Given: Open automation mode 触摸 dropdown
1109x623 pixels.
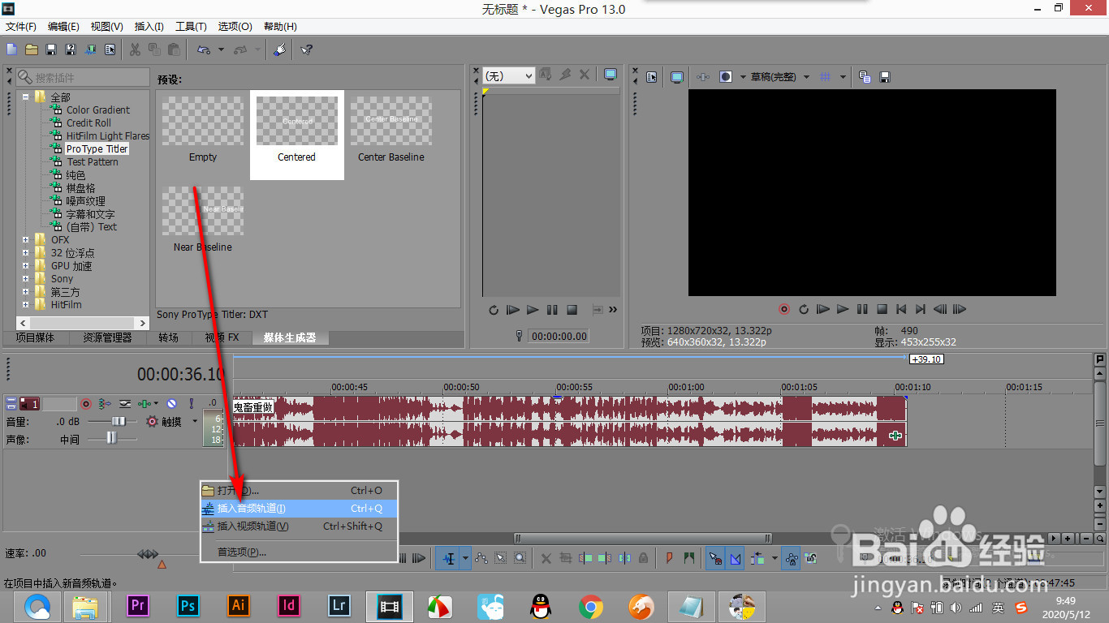Looking at the screenshot, I should (195, 421).
